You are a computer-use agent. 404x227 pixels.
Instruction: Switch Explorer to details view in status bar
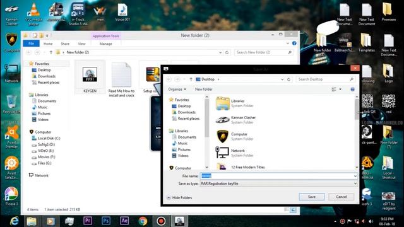287,210
